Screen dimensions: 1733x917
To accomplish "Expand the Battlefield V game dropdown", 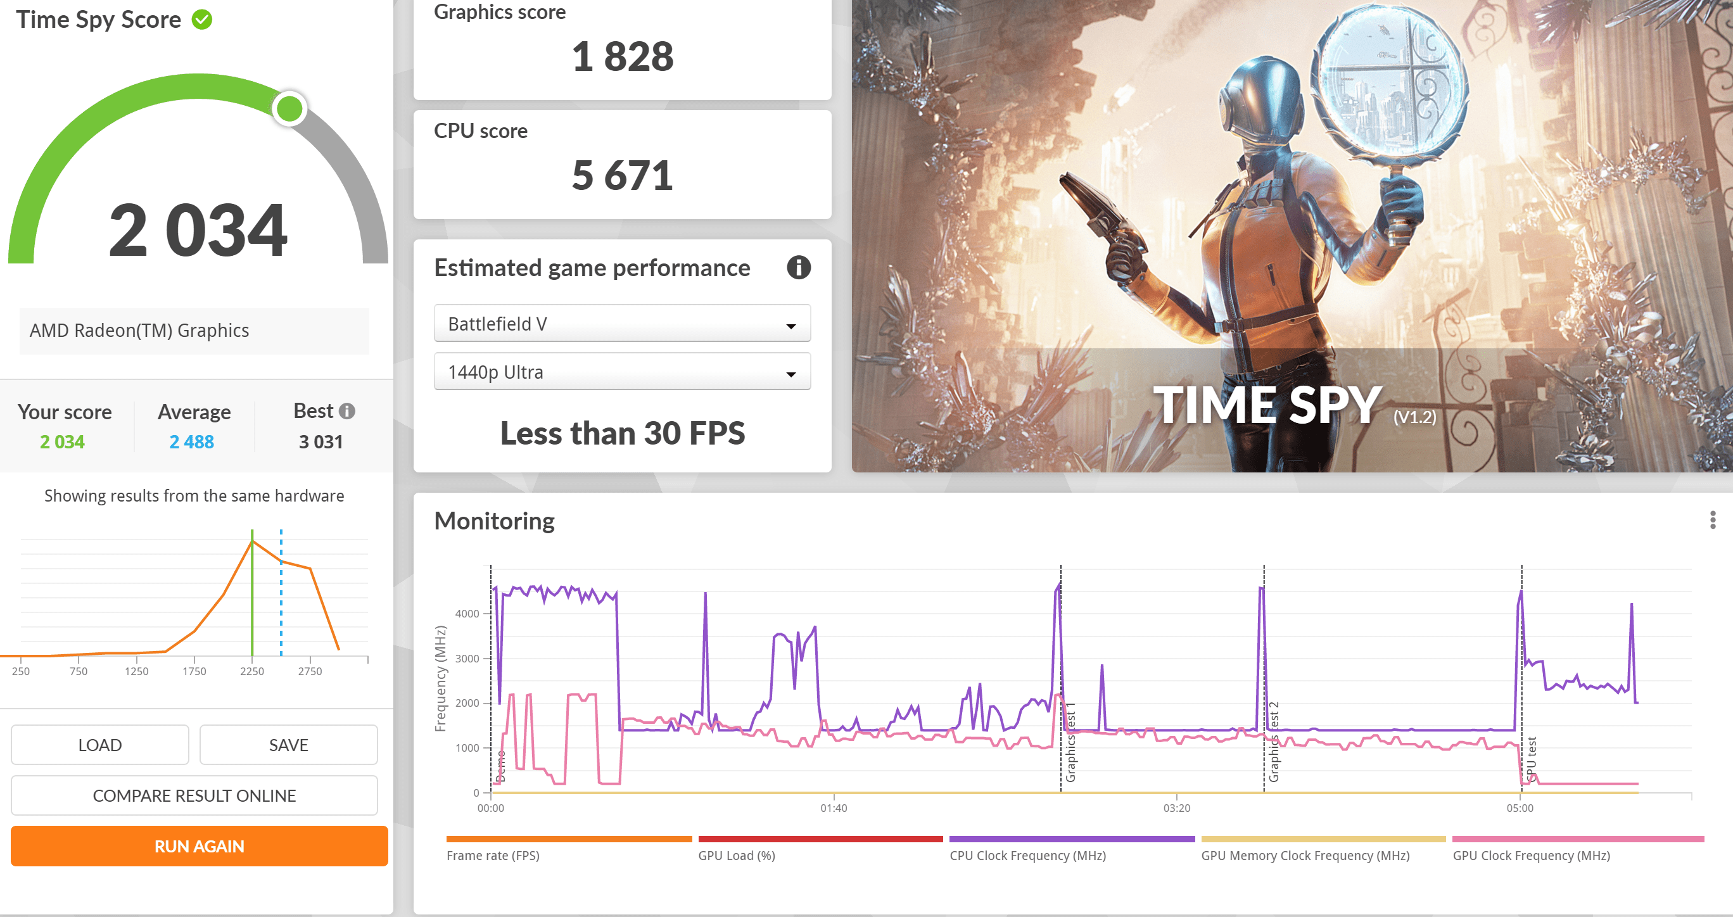I will (x=622, y=324).
